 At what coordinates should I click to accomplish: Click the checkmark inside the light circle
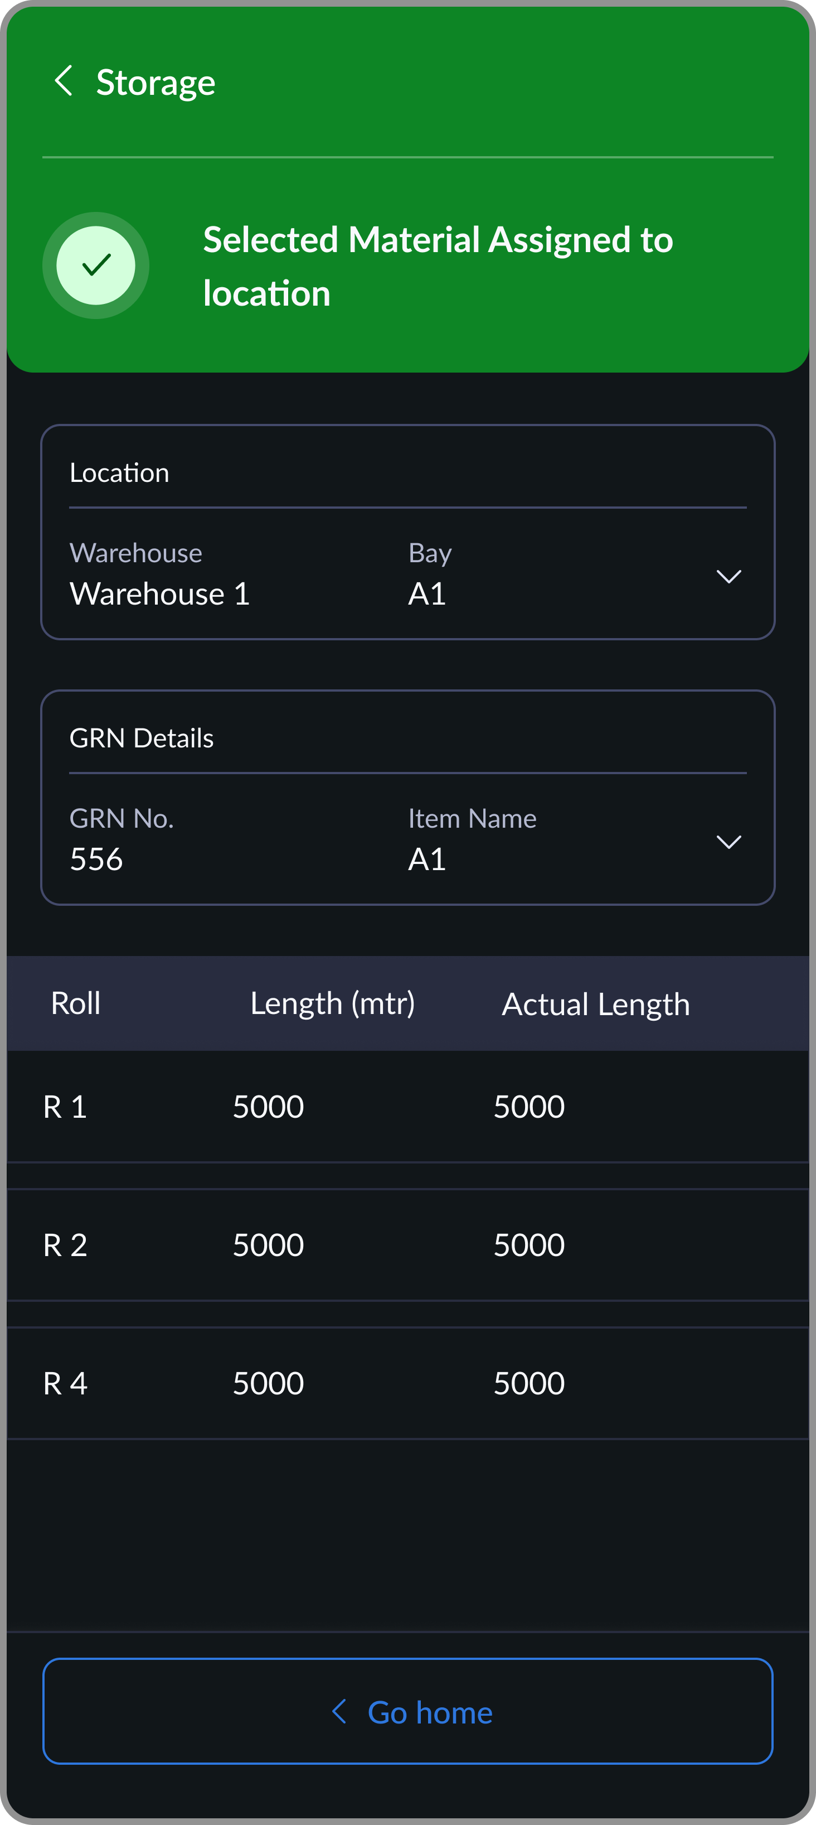(x=95, y=265)
